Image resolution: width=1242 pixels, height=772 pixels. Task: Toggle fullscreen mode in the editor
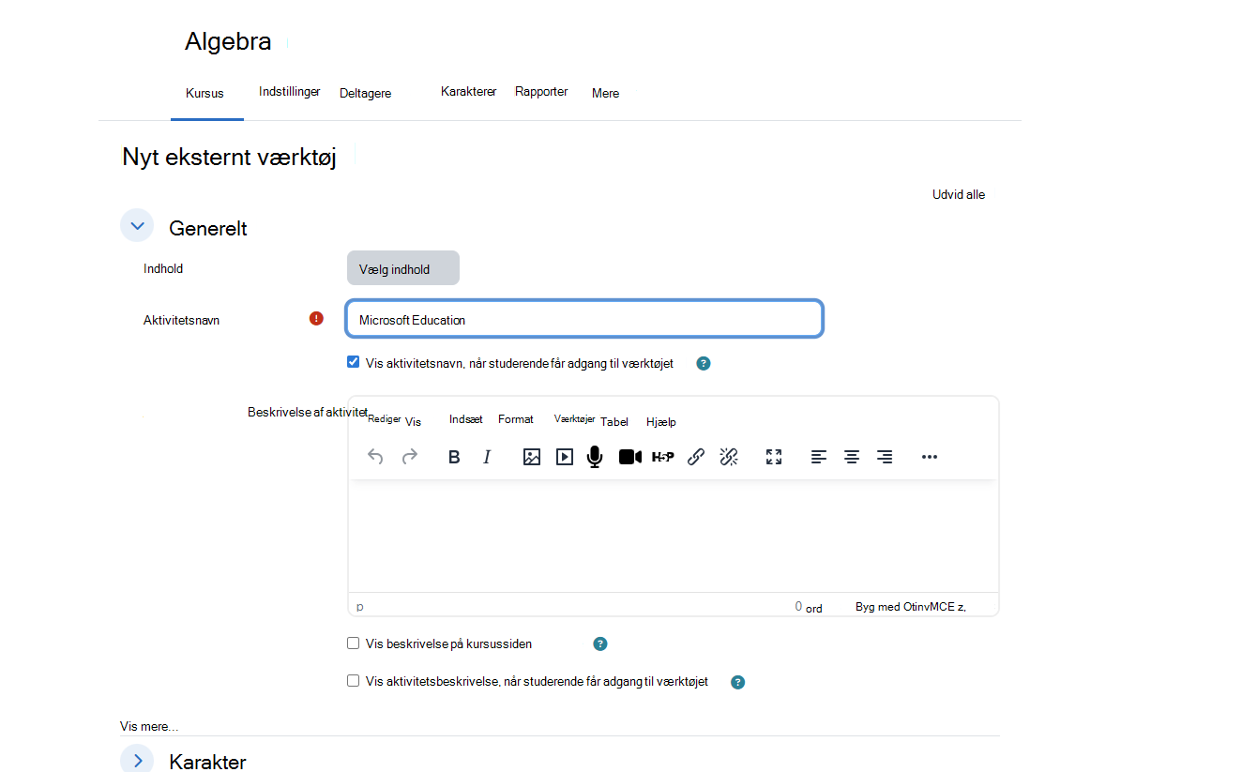(774, 457)
